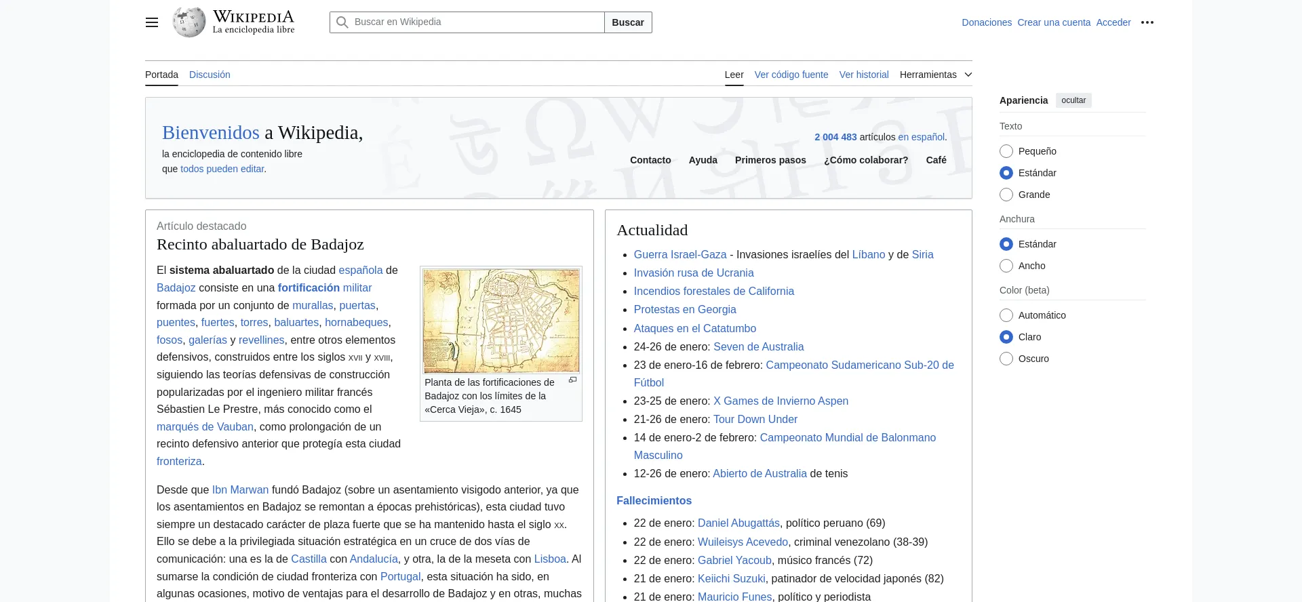Viewport: 1302px width, 602px height.
Task: Select Automático color mode
Action: pos(1006,315)
